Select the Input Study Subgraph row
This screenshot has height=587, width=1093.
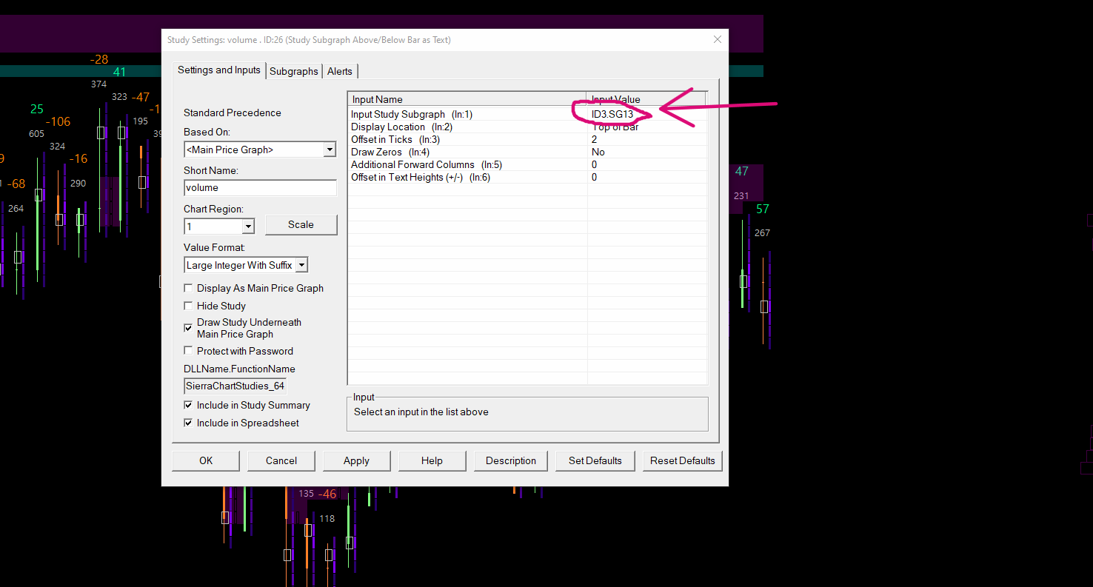527,114
